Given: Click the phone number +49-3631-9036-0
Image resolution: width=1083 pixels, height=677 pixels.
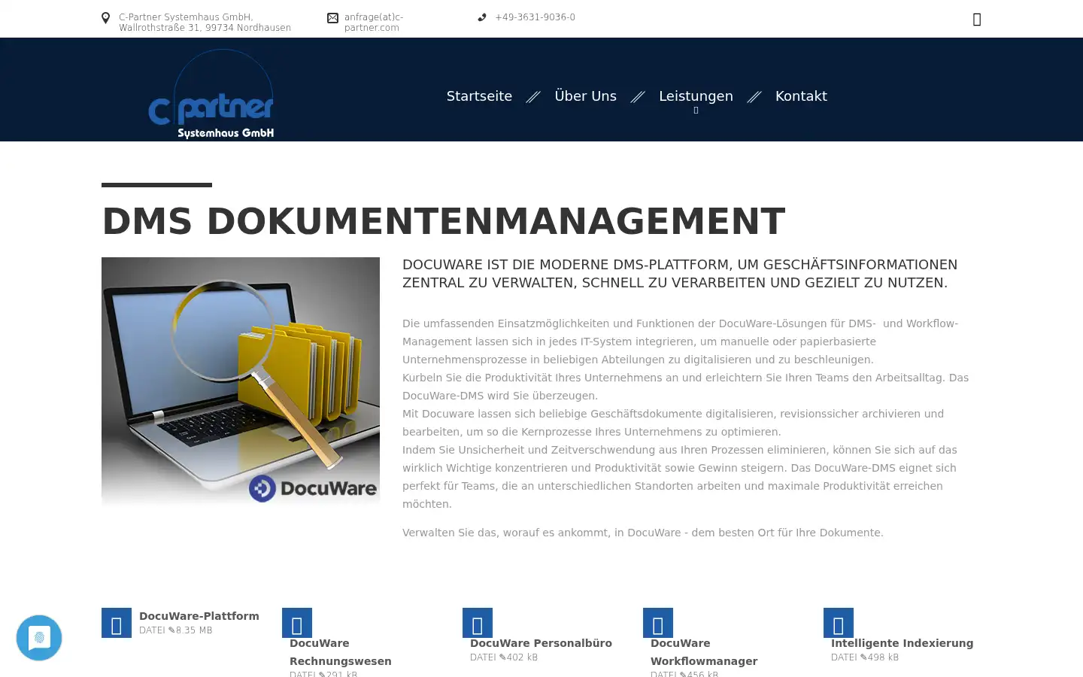Looking at the screenshot, I should click(535, 17).
